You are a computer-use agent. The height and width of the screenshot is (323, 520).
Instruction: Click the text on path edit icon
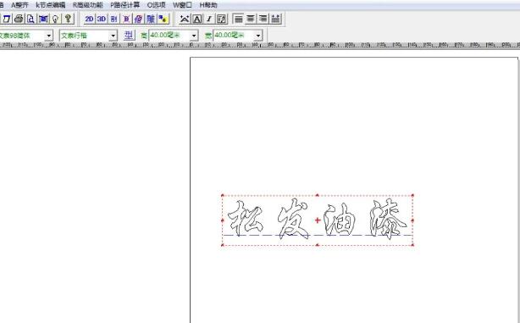[x=222, y=19]
